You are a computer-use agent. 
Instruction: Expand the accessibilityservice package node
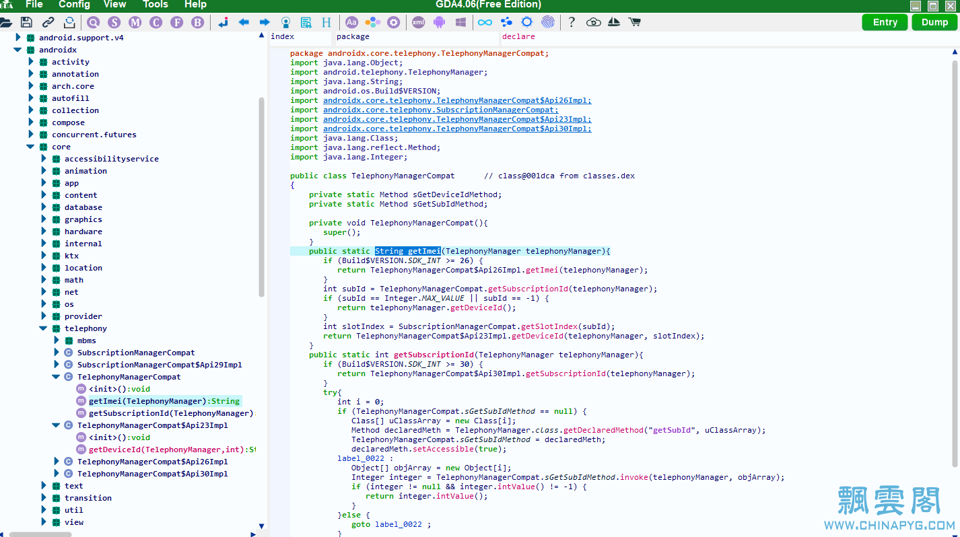coord(43,159)
